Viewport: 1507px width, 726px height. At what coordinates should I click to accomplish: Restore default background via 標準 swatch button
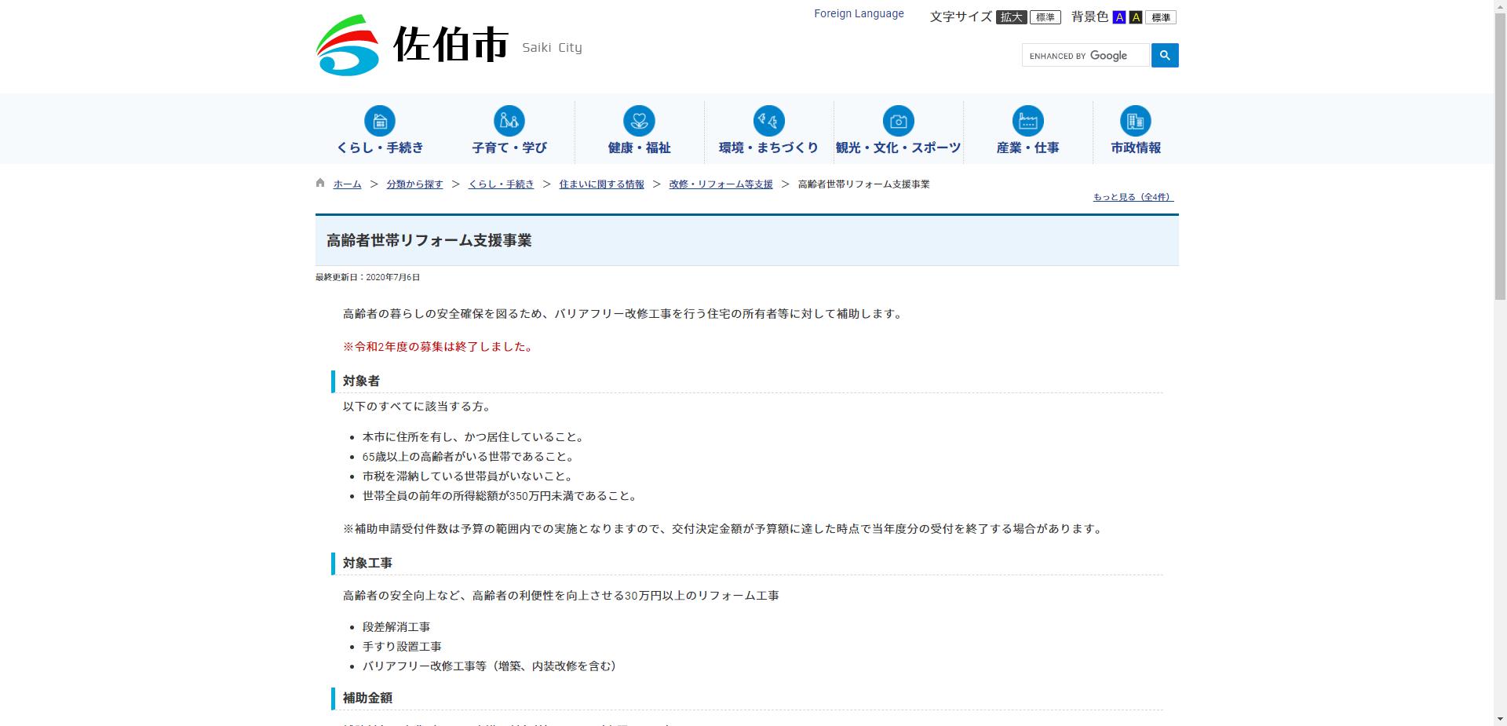point(1161,16)
